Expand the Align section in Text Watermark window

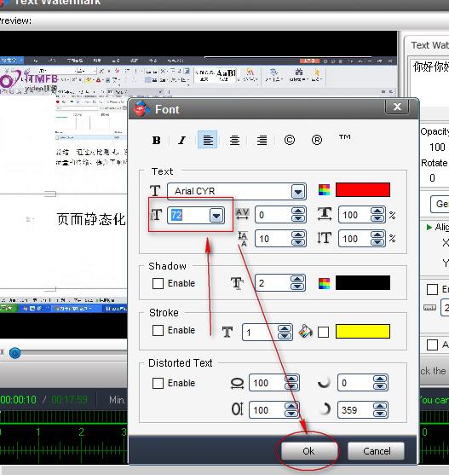[429, 227]
